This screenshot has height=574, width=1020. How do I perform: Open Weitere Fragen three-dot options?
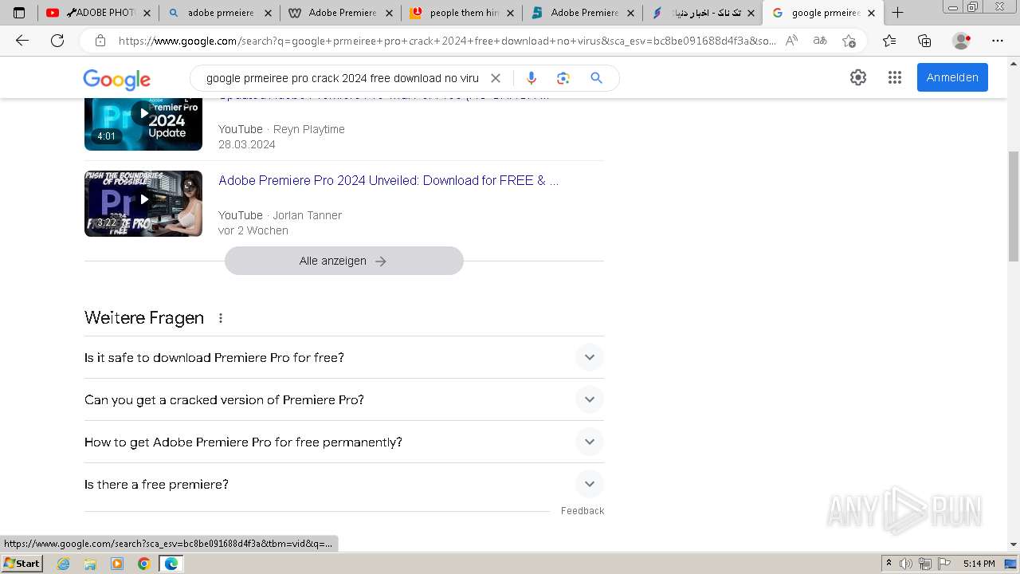(221, 318)
